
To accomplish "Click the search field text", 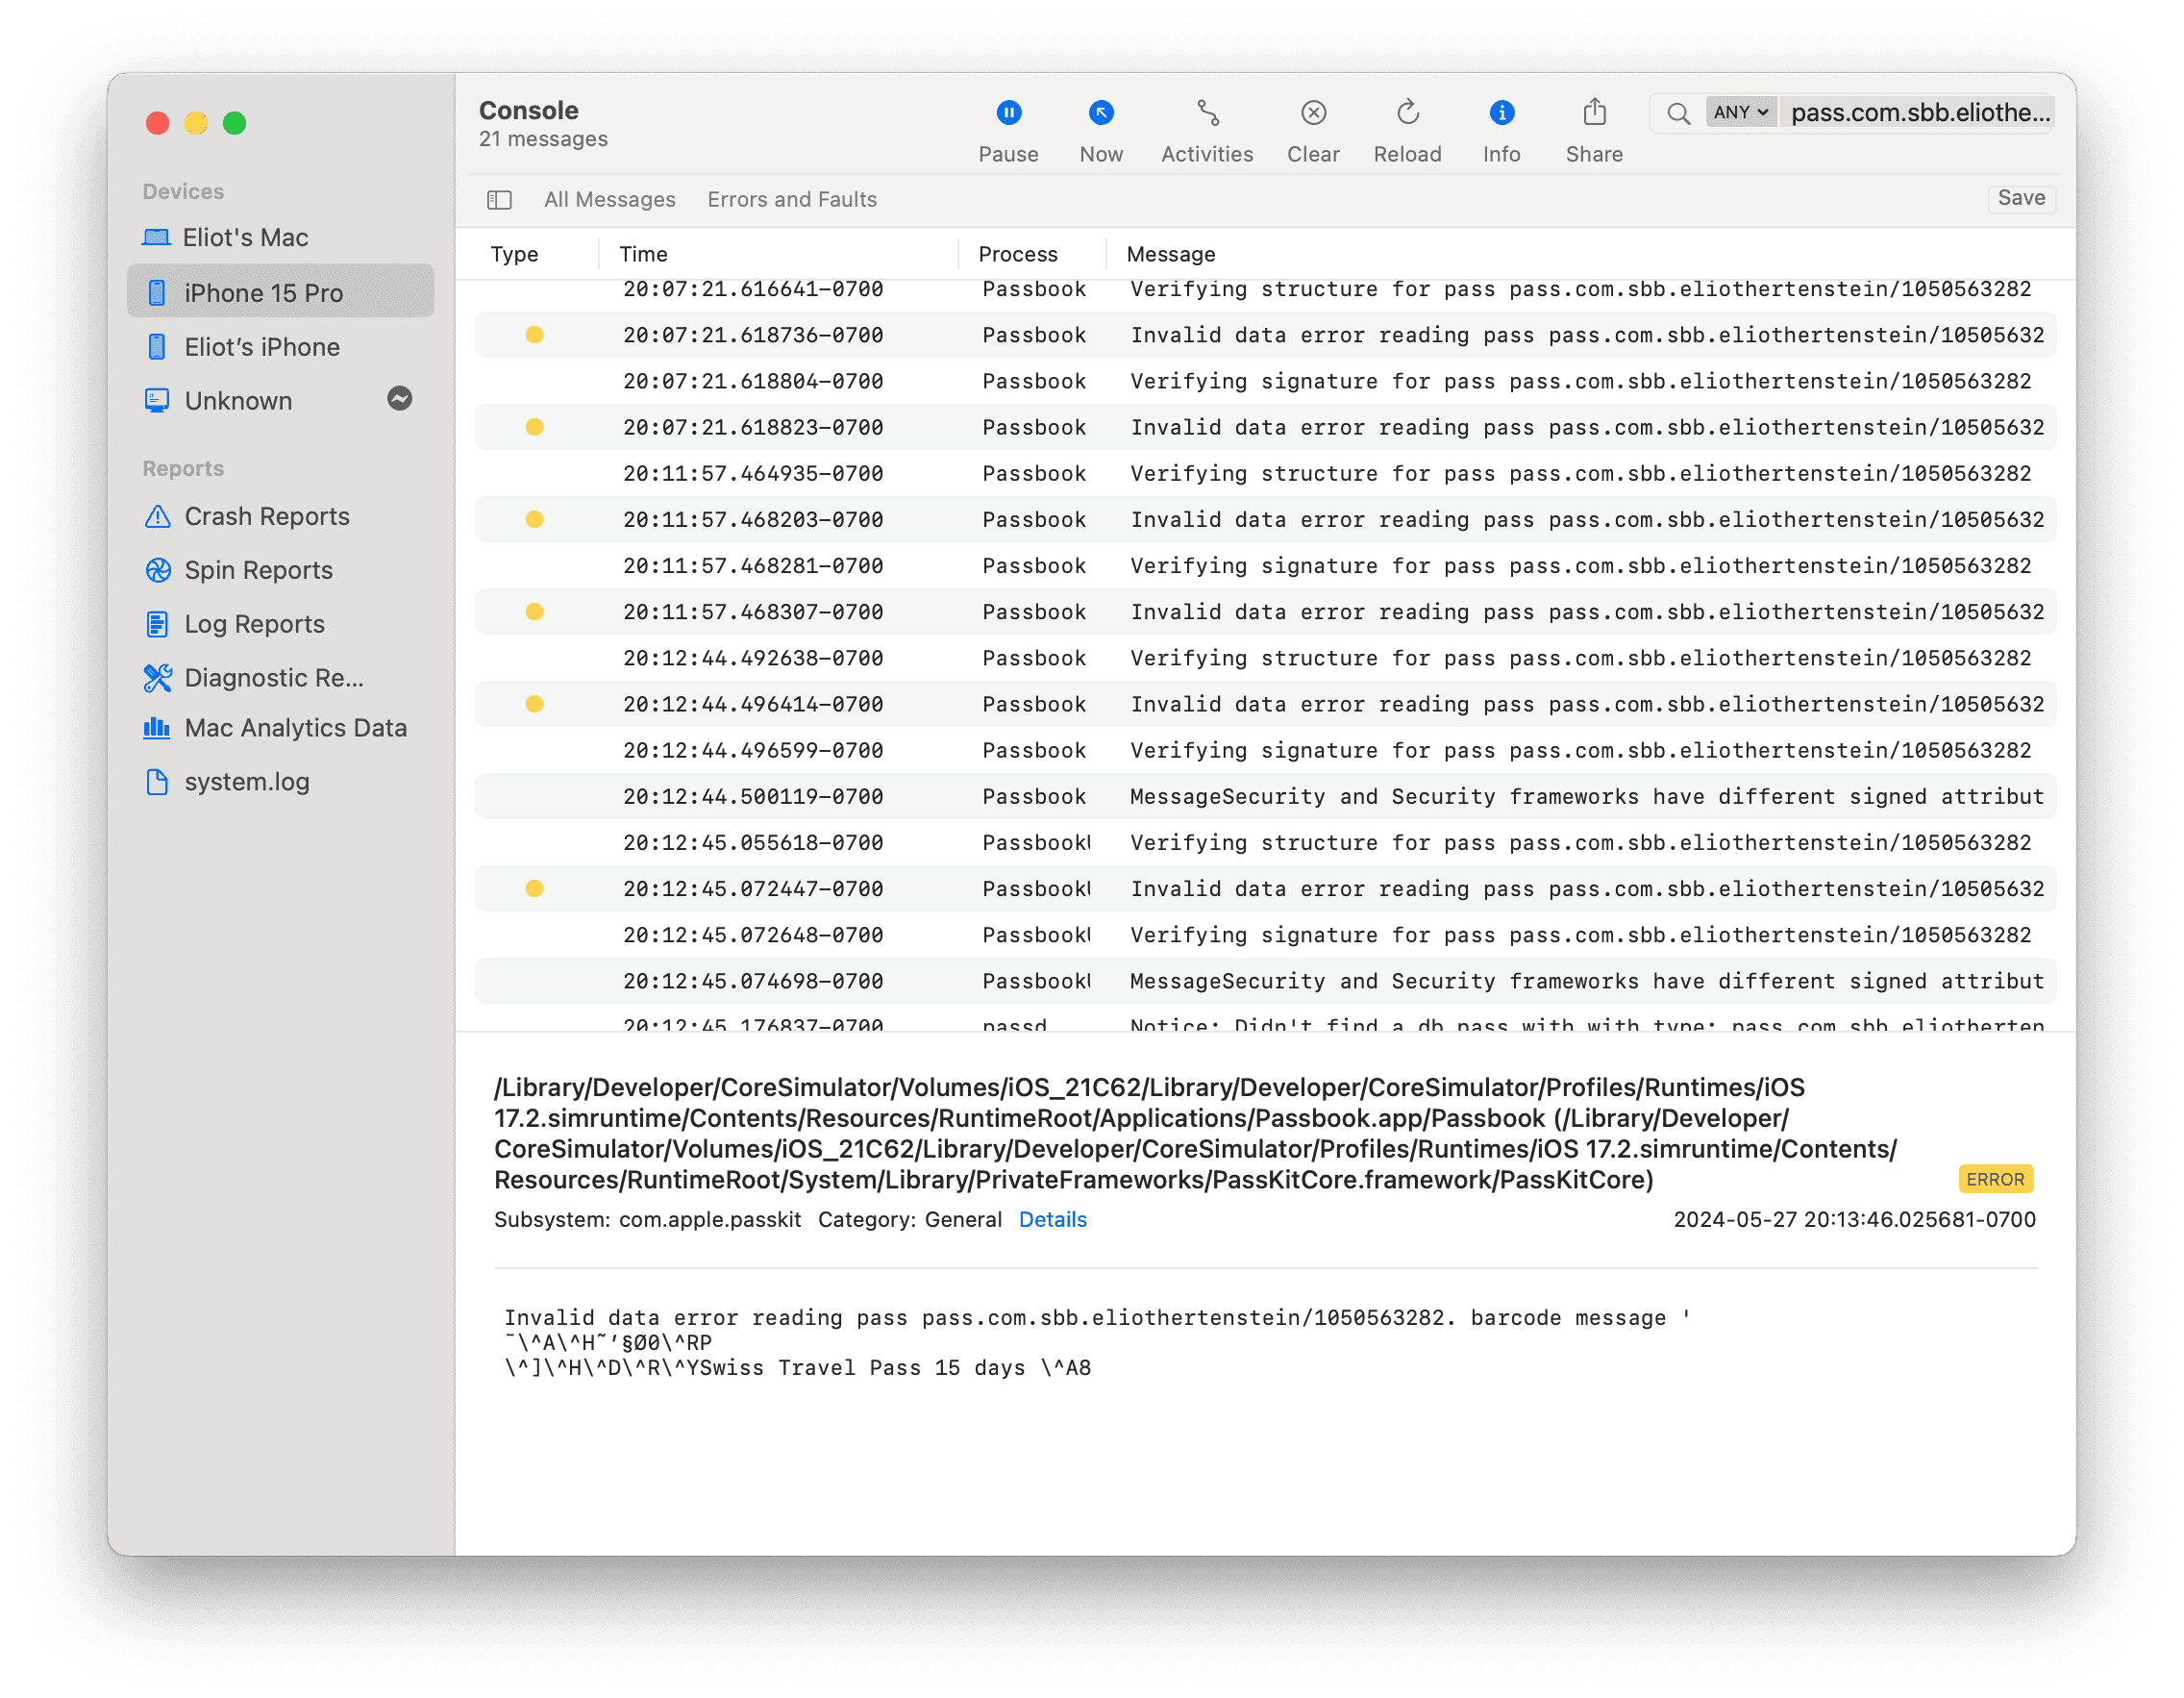I will [x=1919, y=113].
